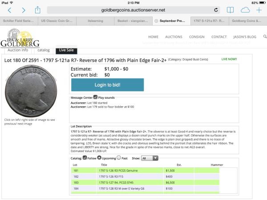Open the bookmarks book icon

[230, 10]
